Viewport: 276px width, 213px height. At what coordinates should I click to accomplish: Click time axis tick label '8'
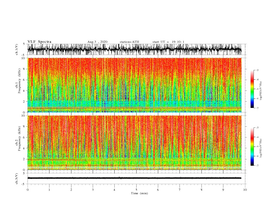click(201, 190)
